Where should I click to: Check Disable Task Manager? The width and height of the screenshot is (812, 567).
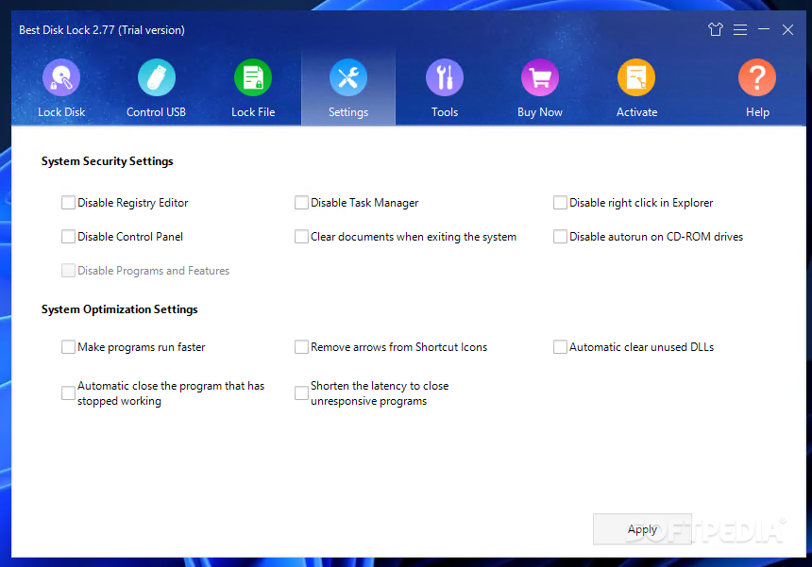[x=301, y=202]
